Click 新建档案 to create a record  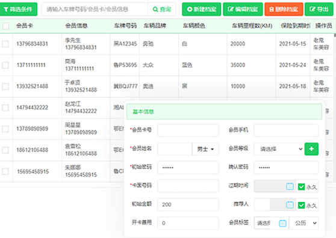click(x=202, y=9)
